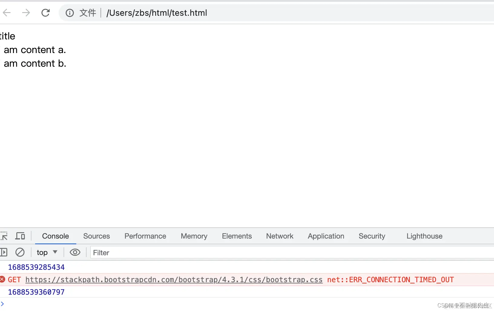Open the Sources tab
The height and width of the screenshot is (311, 494).
pyautogui.click(x=97, y=236)
